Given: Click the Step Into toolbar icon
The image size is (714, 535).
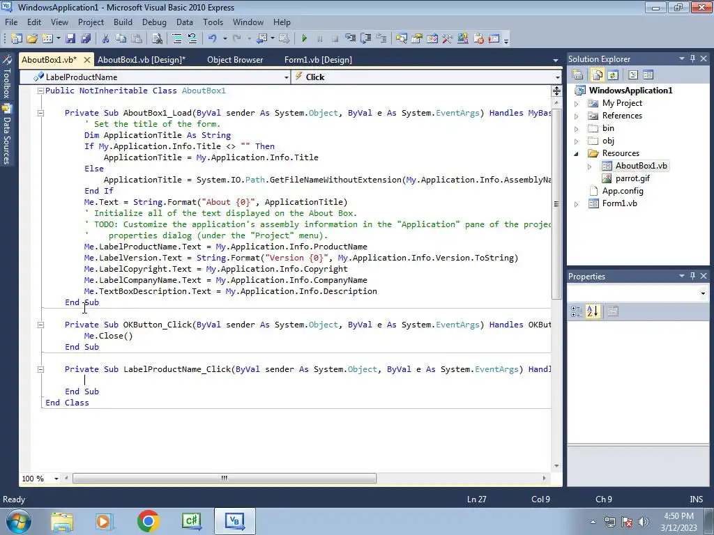Looking at the screenshot, I should click(350, 39).
